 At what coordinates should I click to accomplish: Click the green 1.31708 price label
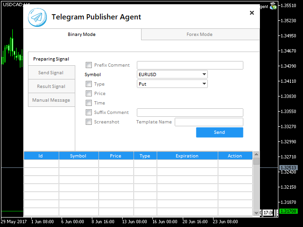[x=288, y=211]
